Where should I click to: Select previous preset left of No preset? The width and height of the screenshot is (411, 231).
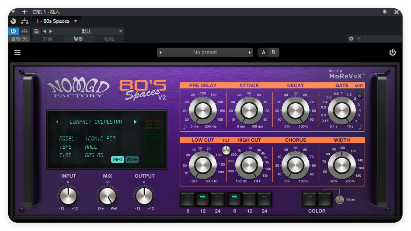160,52
